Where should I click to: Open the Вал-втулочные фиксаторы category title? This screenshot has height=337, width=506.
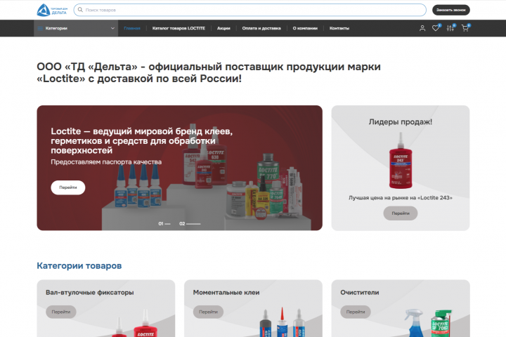click(x=90, y=293)
